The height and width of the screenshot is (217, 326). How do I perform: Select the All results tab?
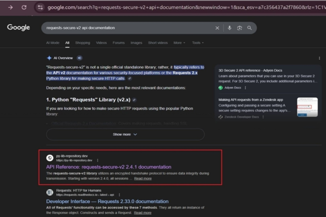[67, 43]
